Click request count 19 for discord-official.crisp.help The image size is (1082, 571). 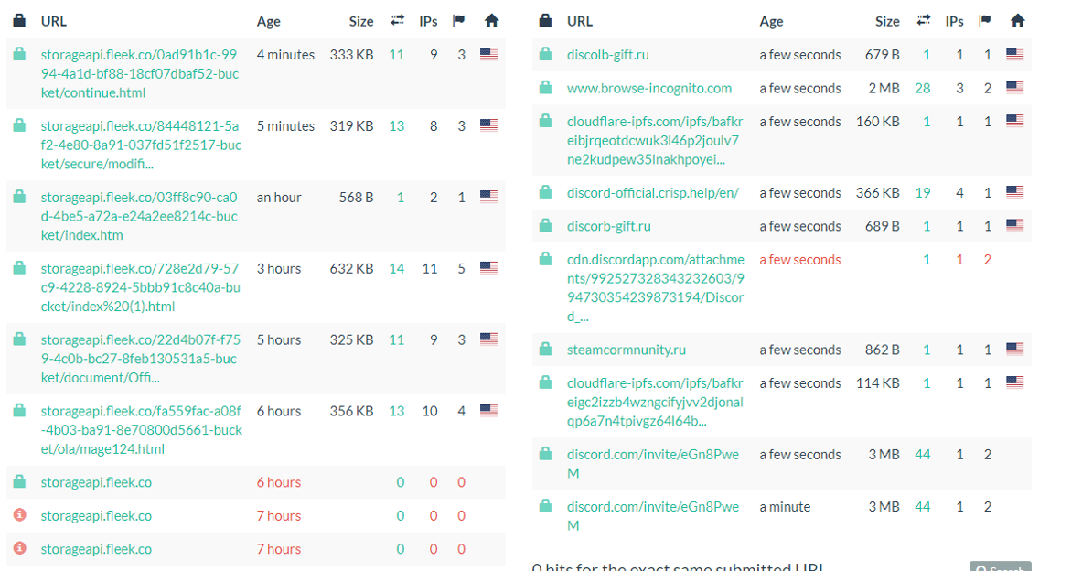(x=923, y=193)
